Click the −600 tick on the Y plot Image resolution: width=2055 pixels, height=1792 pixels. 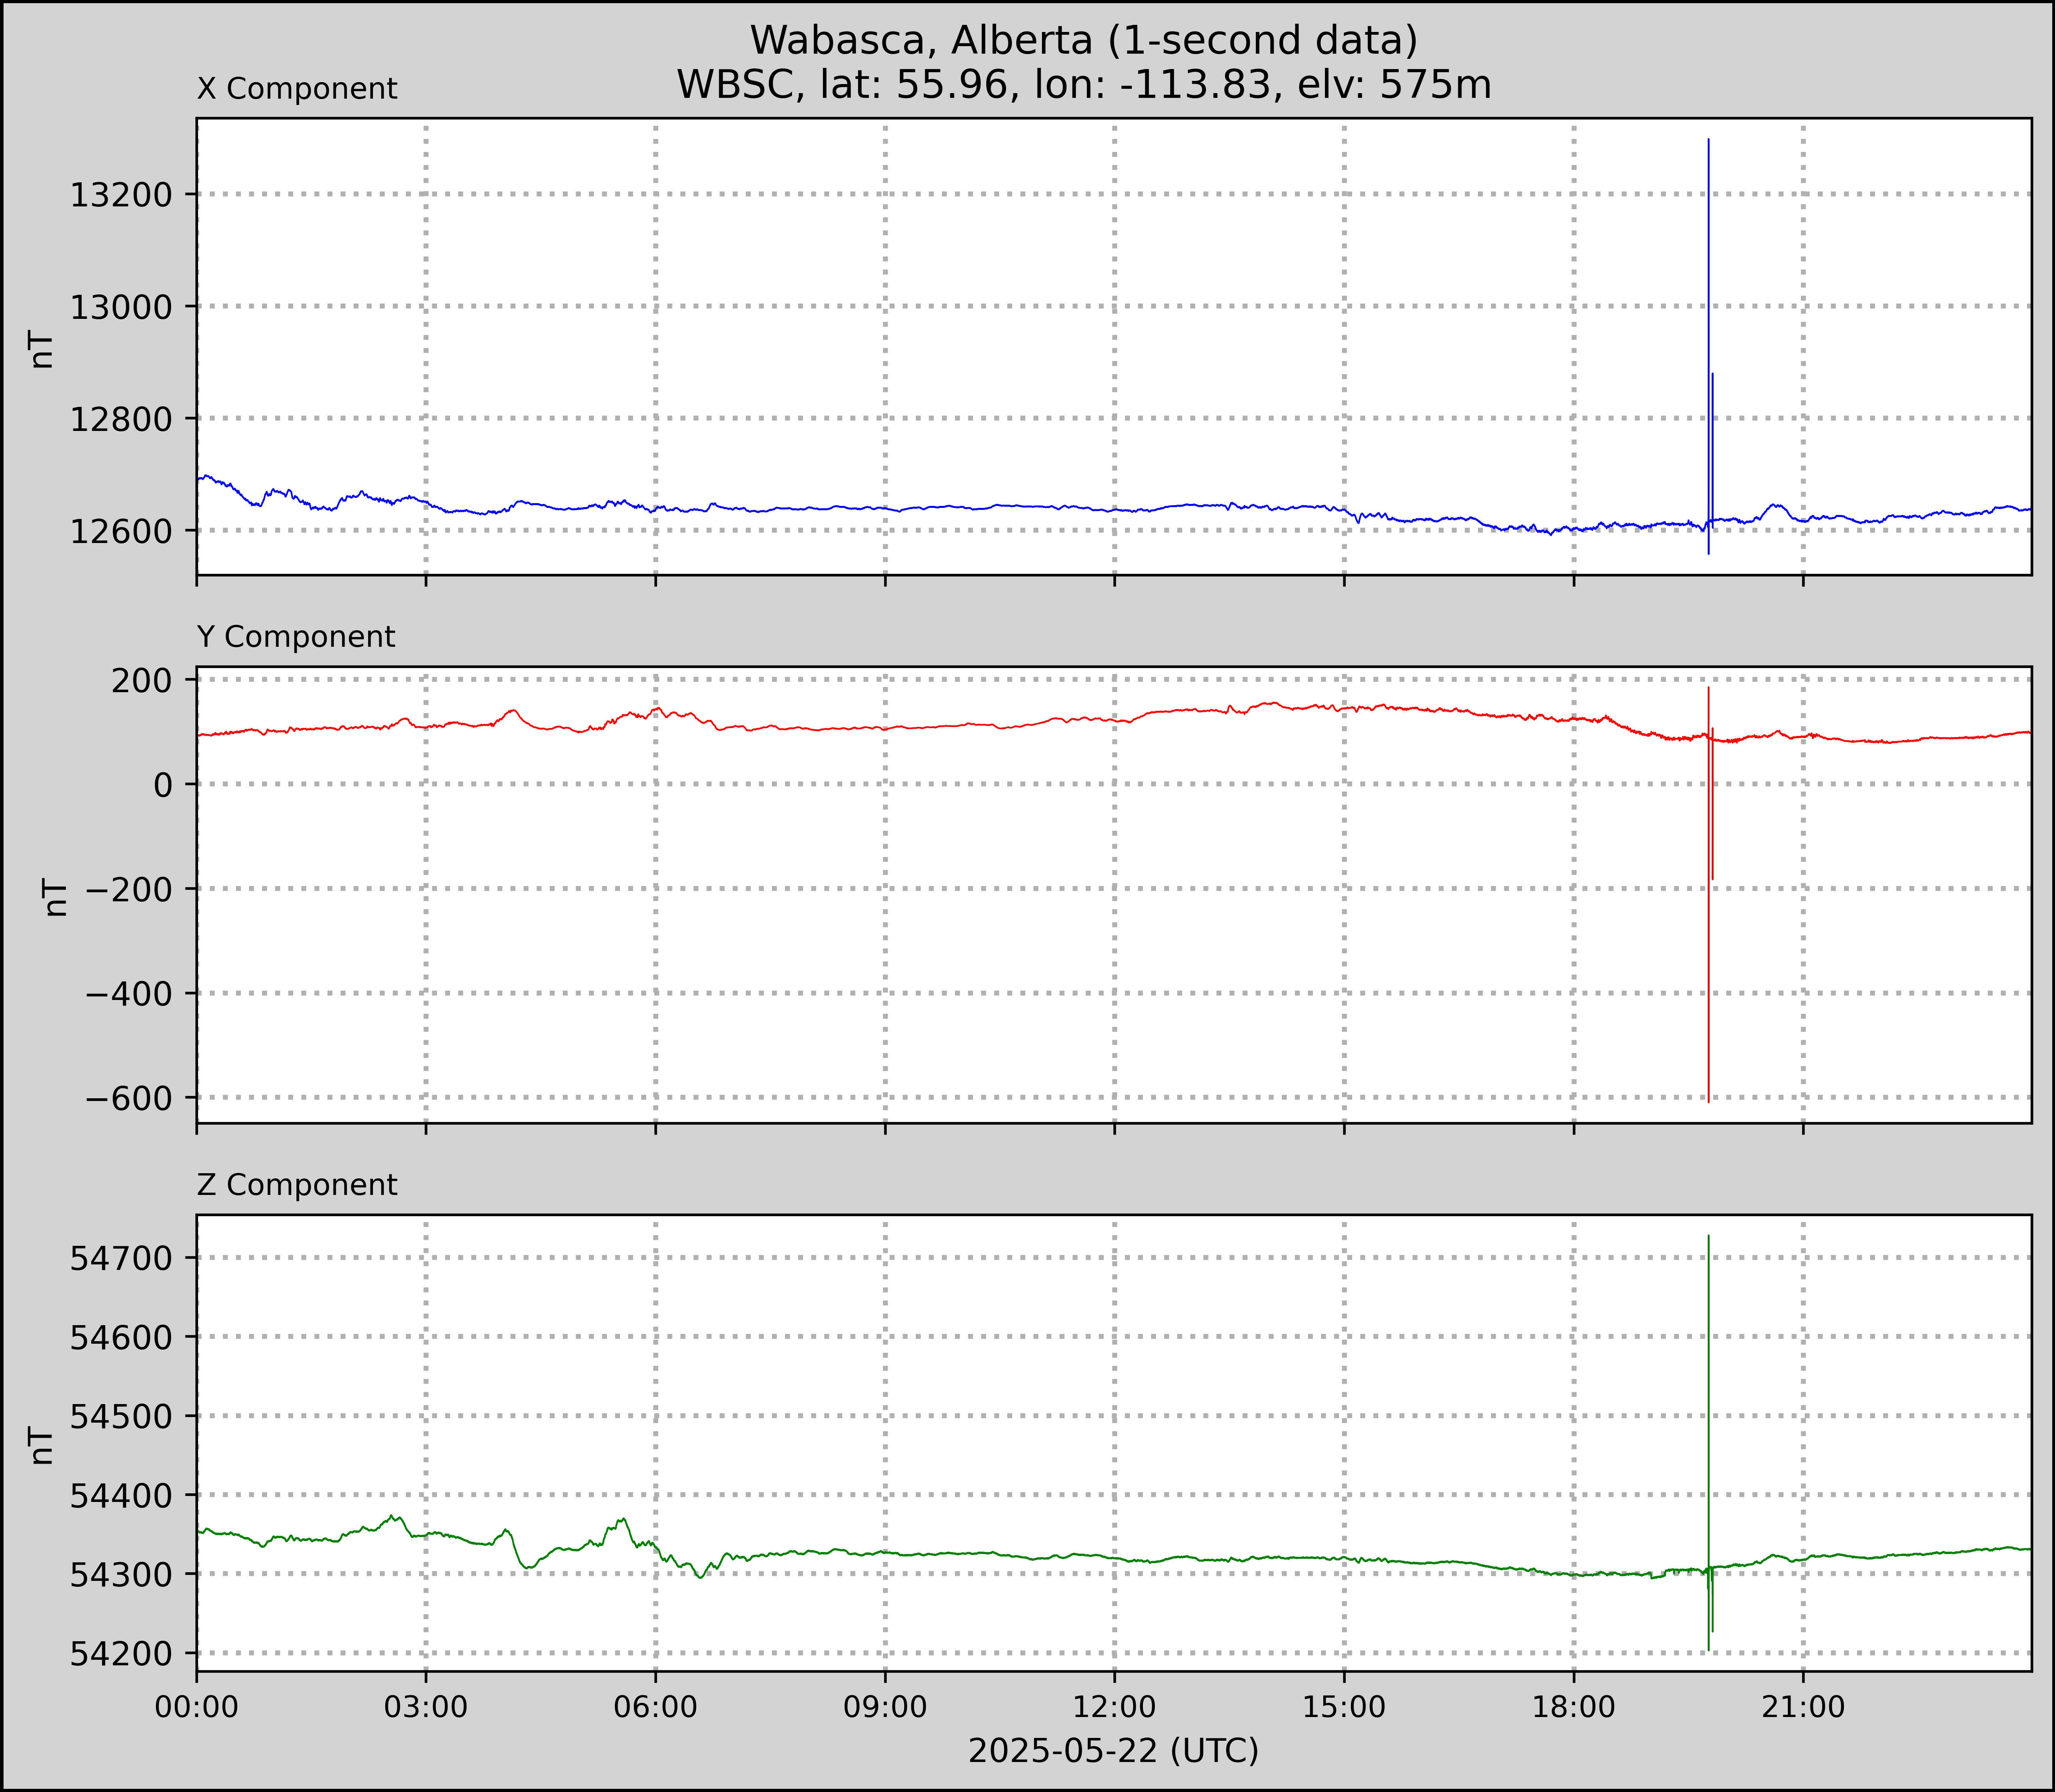(129, 1098)
